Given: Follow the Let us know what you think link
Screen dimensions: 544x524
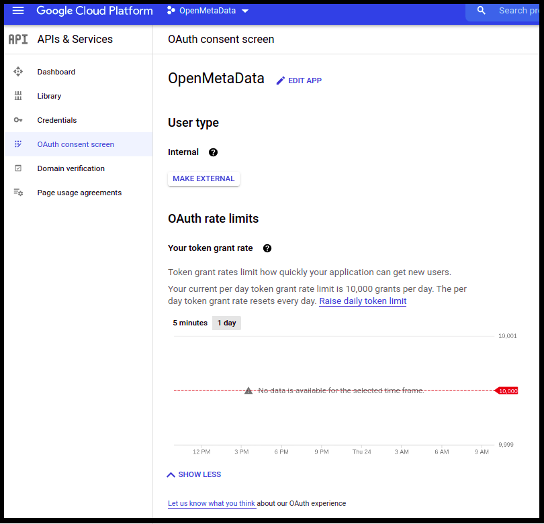Looking at the screenshot, I should [212, 503].
